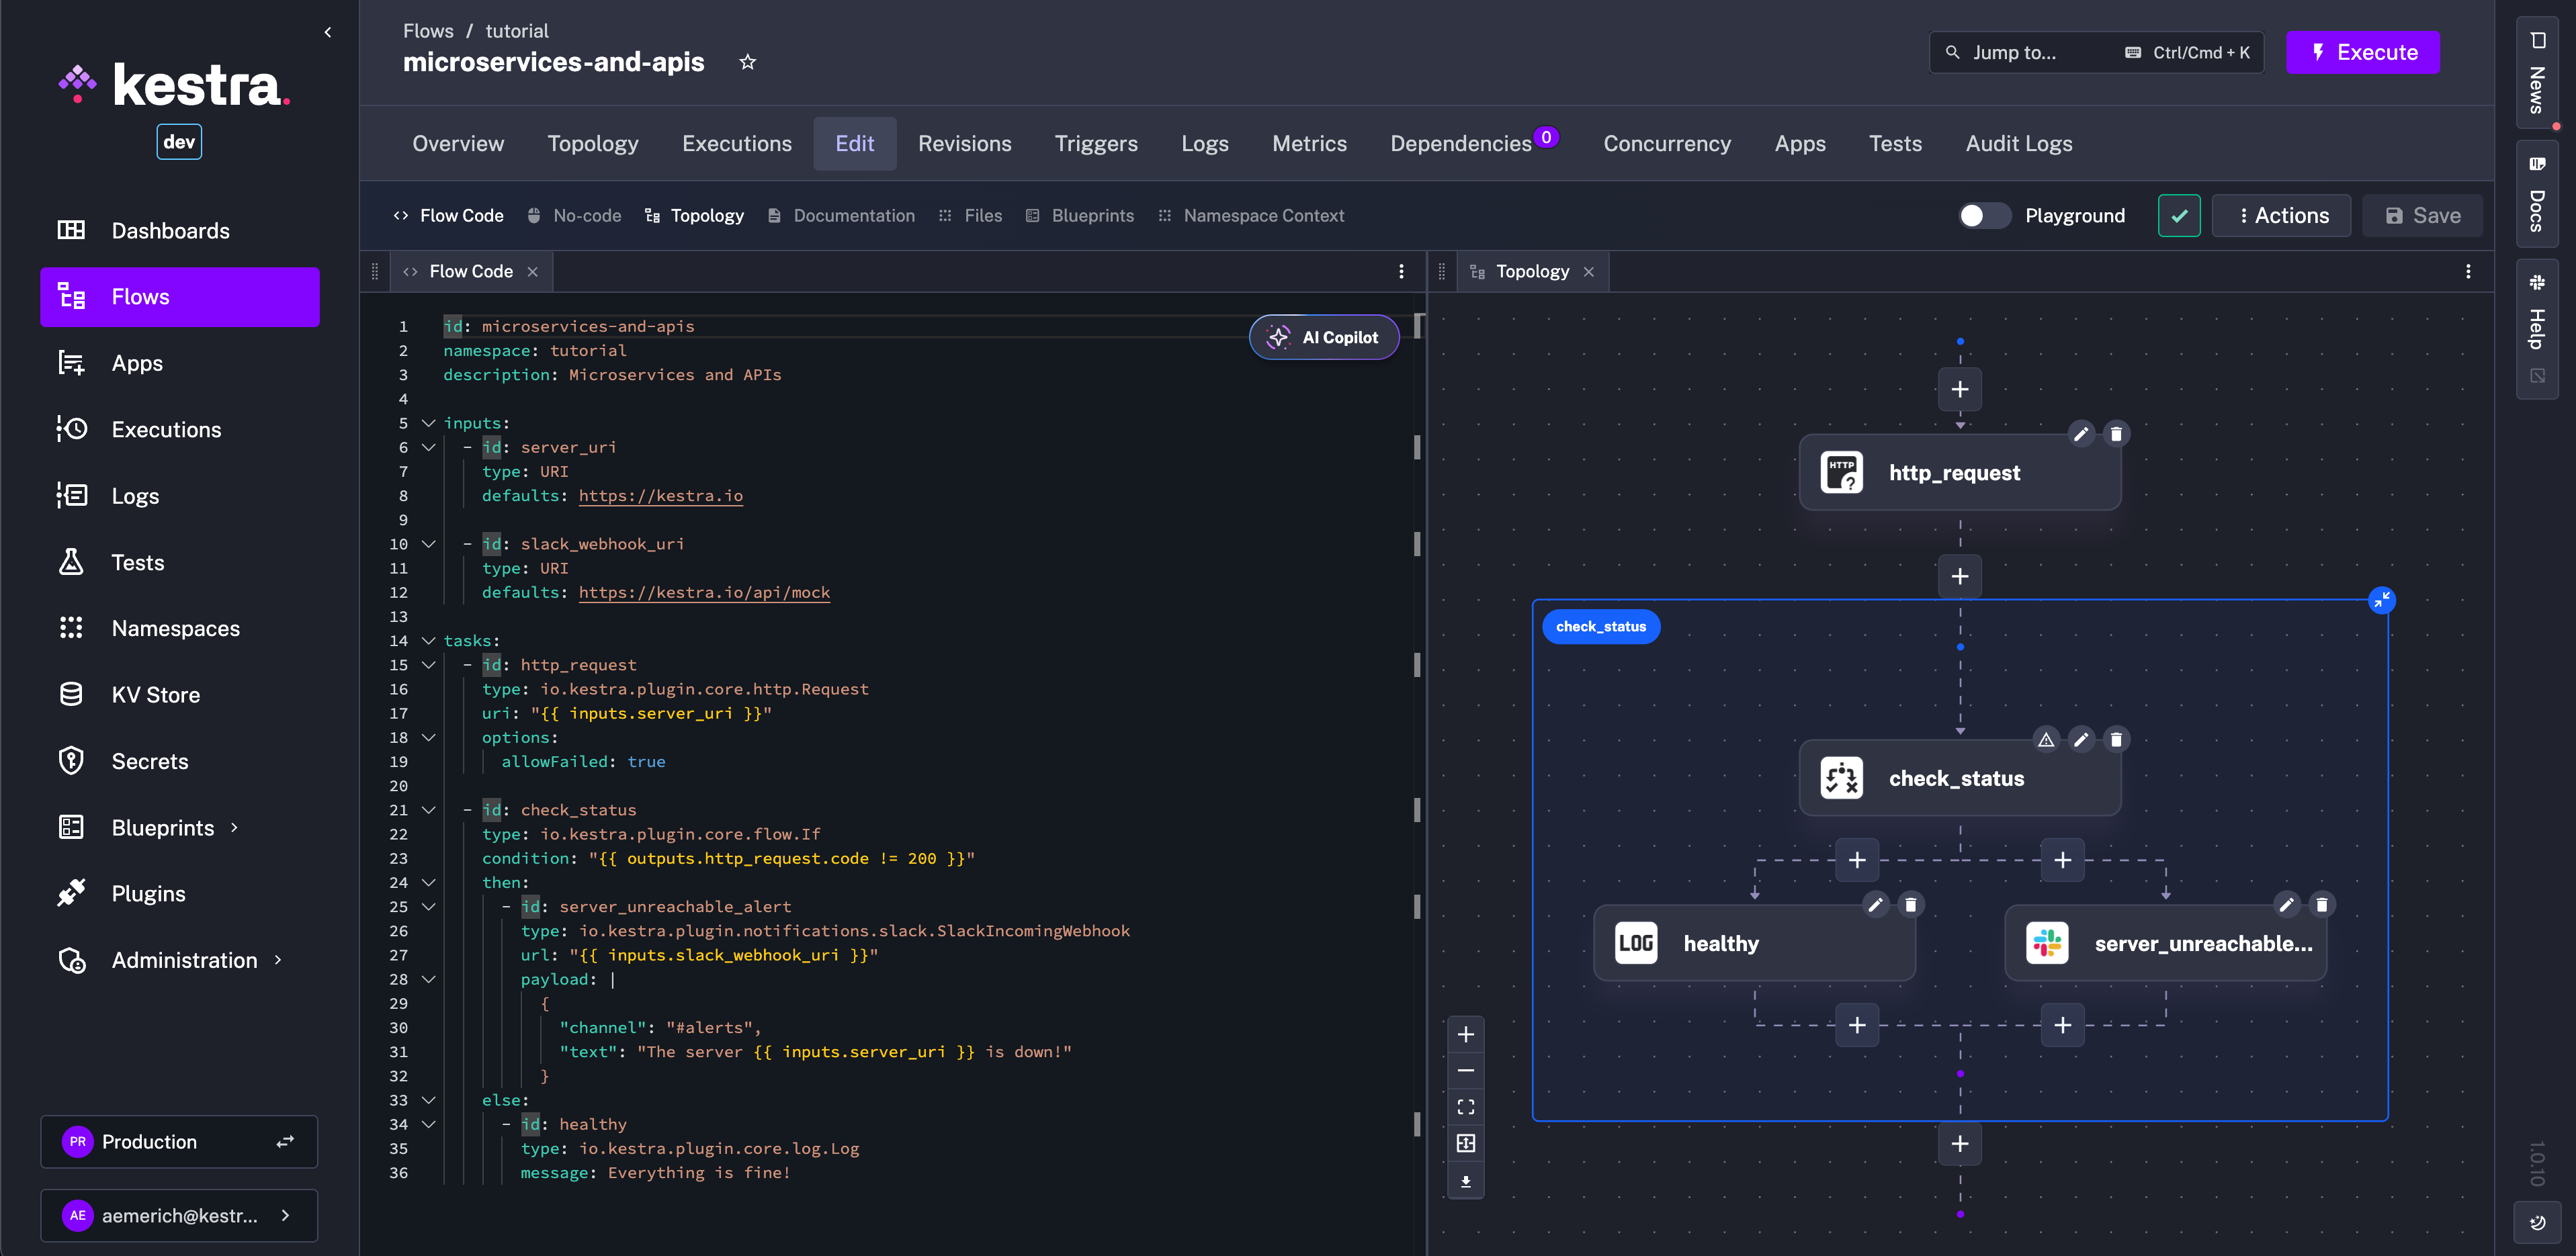The width and height of the screenshot is (2576, 1256).
Task: Switch to the Revisions tab
Action: point(964,143)
